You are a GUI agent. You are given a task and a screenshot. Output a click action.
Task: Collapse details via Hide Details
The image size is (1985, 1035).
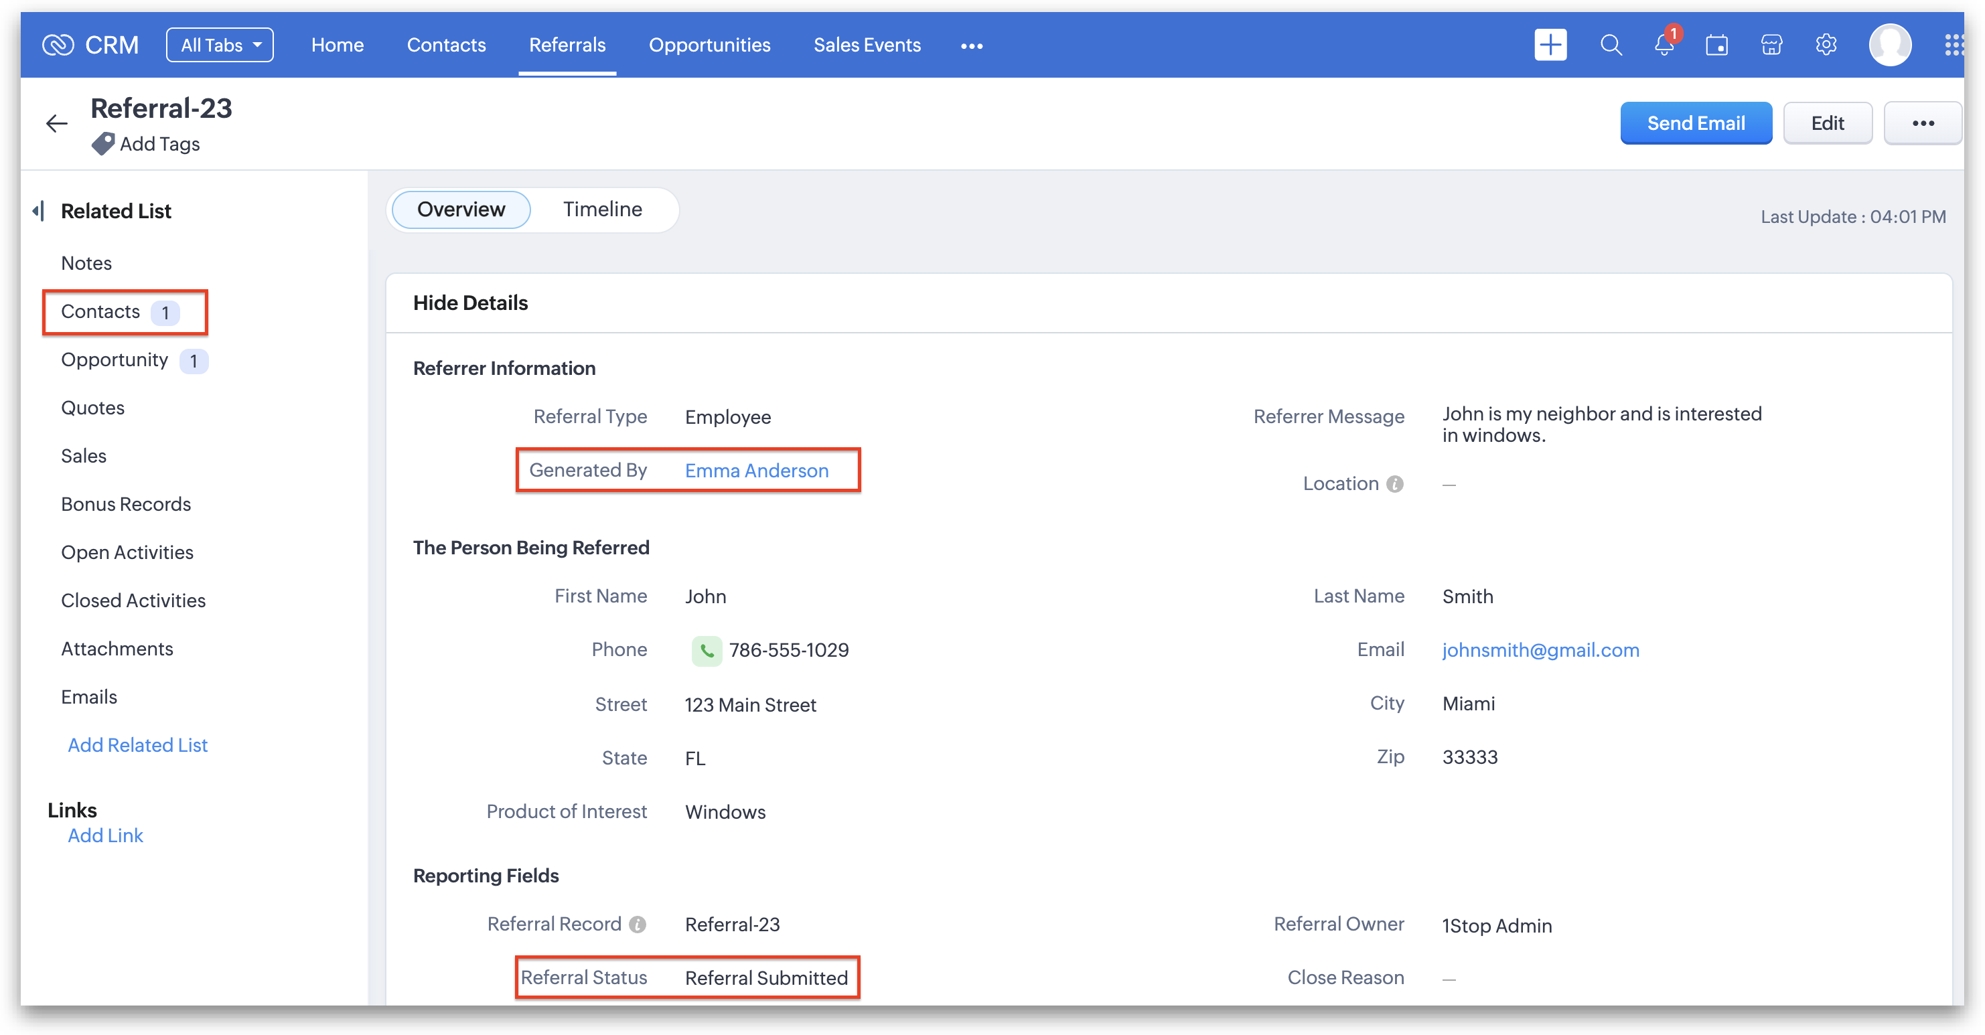tap(470, 303)
